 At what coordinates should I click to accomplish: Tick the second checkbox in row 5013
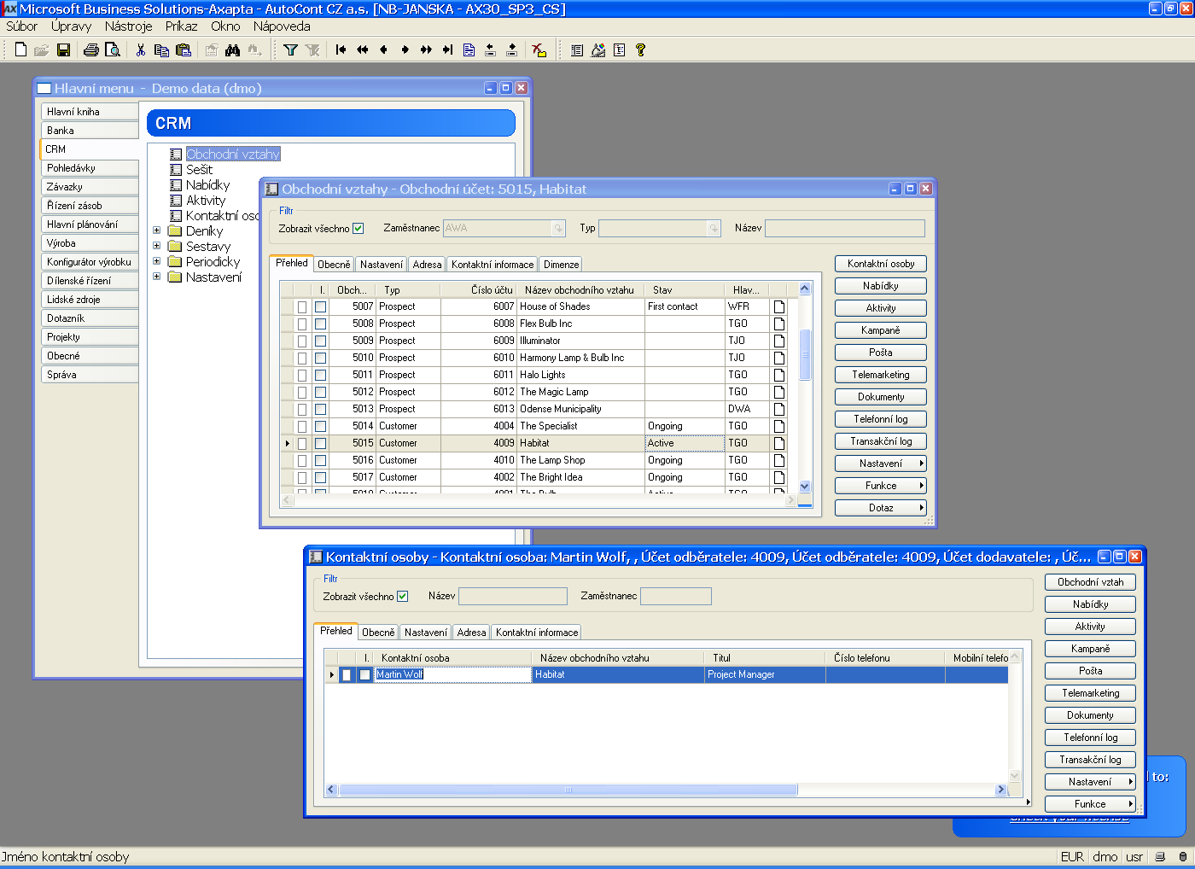click(320, 409)
